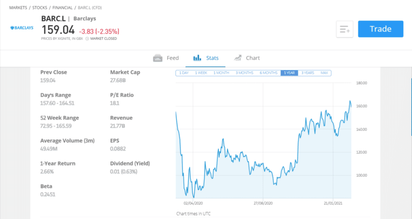This screenshot has width=412, height=219.
Task: Click the Revenue value 21.77B
Action: pos(117,126)
